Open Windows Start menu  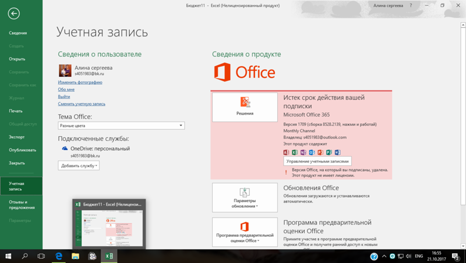8,256
